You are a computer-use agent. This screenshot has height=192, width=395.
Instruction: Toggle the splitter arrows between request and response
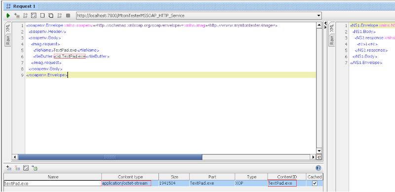[325, 25]
